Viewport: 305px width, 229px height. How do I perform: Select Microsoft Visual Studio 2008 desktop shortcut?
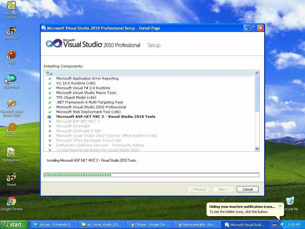12,108
